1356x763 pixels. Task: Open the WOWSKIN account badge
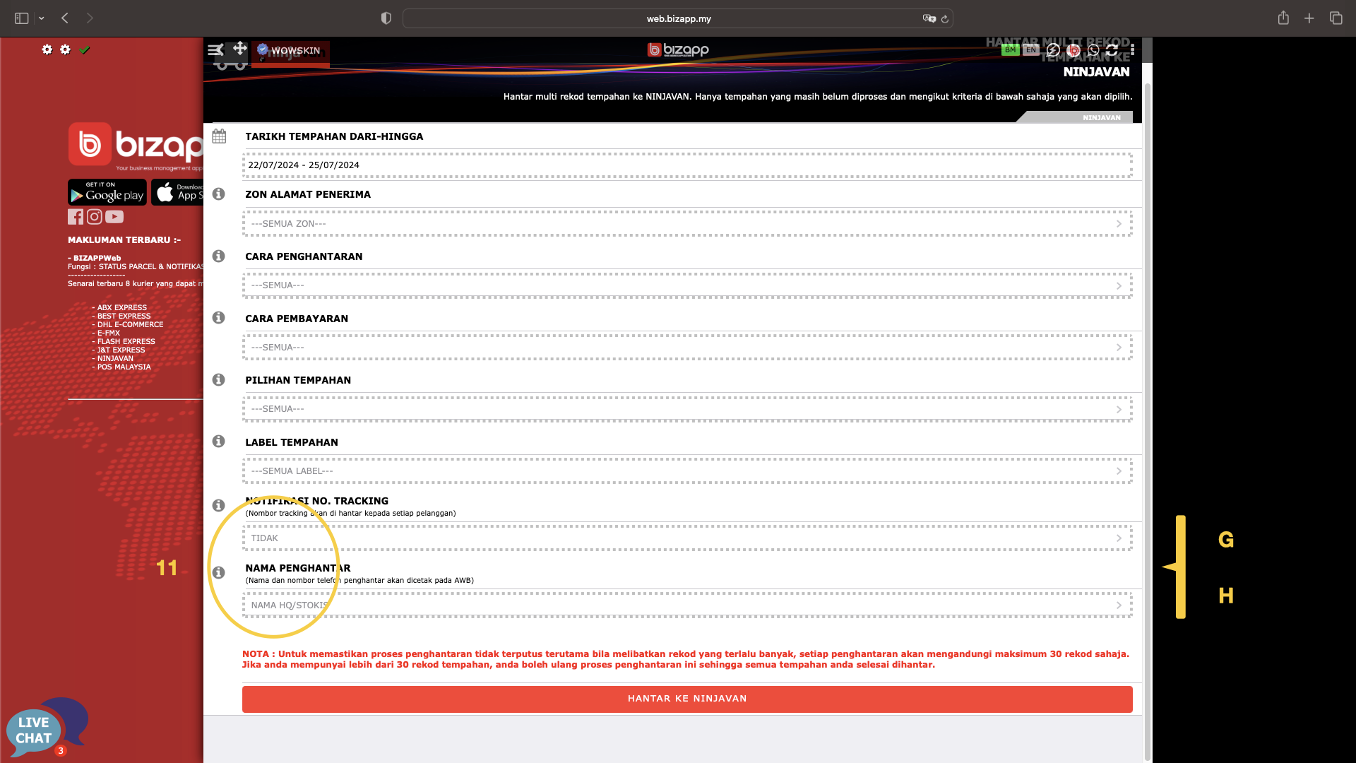(x=290, y=51)
